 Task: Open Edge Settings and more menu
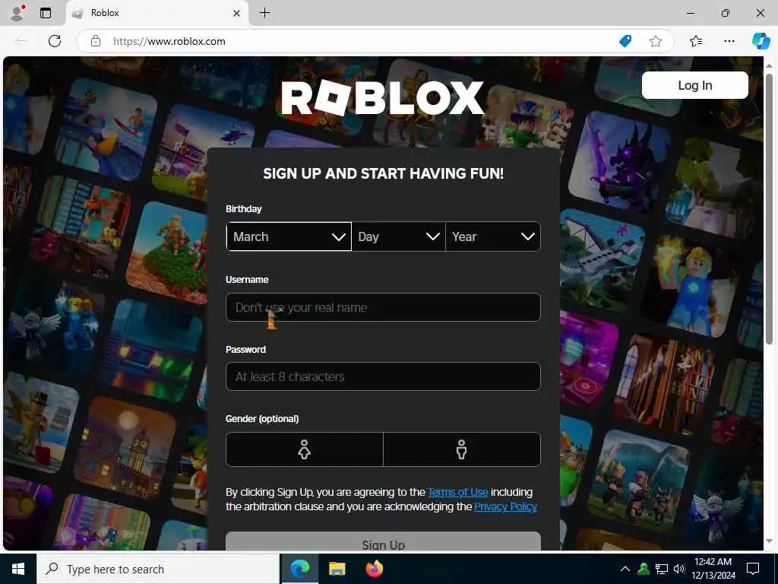[729, 41]
